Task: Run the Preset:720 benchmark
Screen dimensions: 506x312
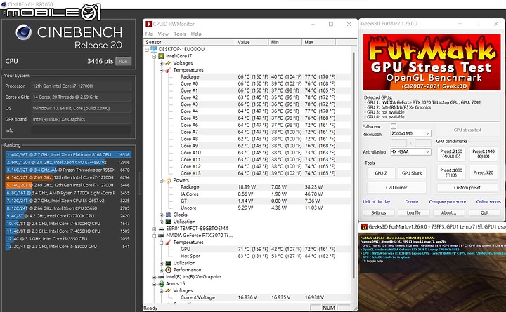Action: coord(483,172)
